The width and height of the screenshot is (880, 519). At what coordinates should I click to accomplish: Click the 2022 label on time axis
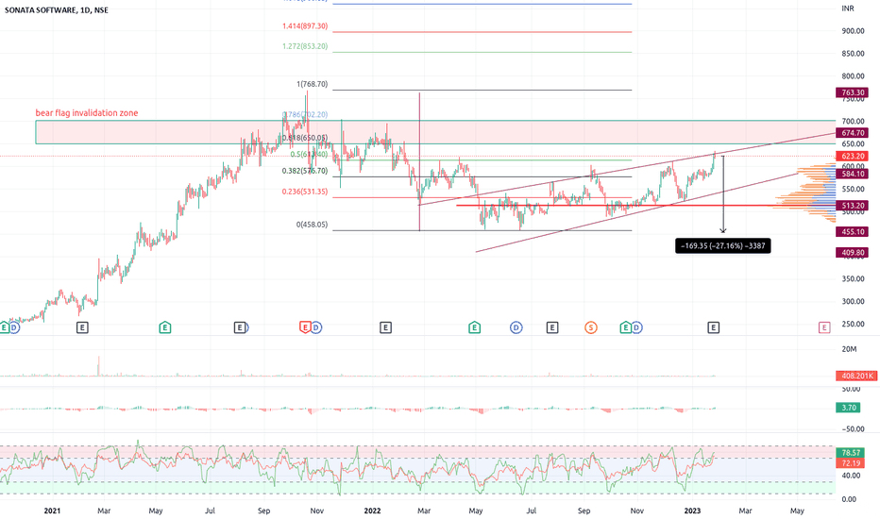[372, 511]
